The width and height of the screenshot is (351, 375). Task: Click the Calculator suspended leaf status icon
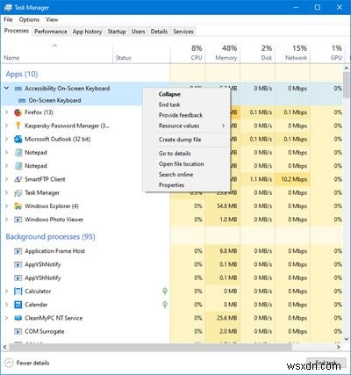coord(165,292)
